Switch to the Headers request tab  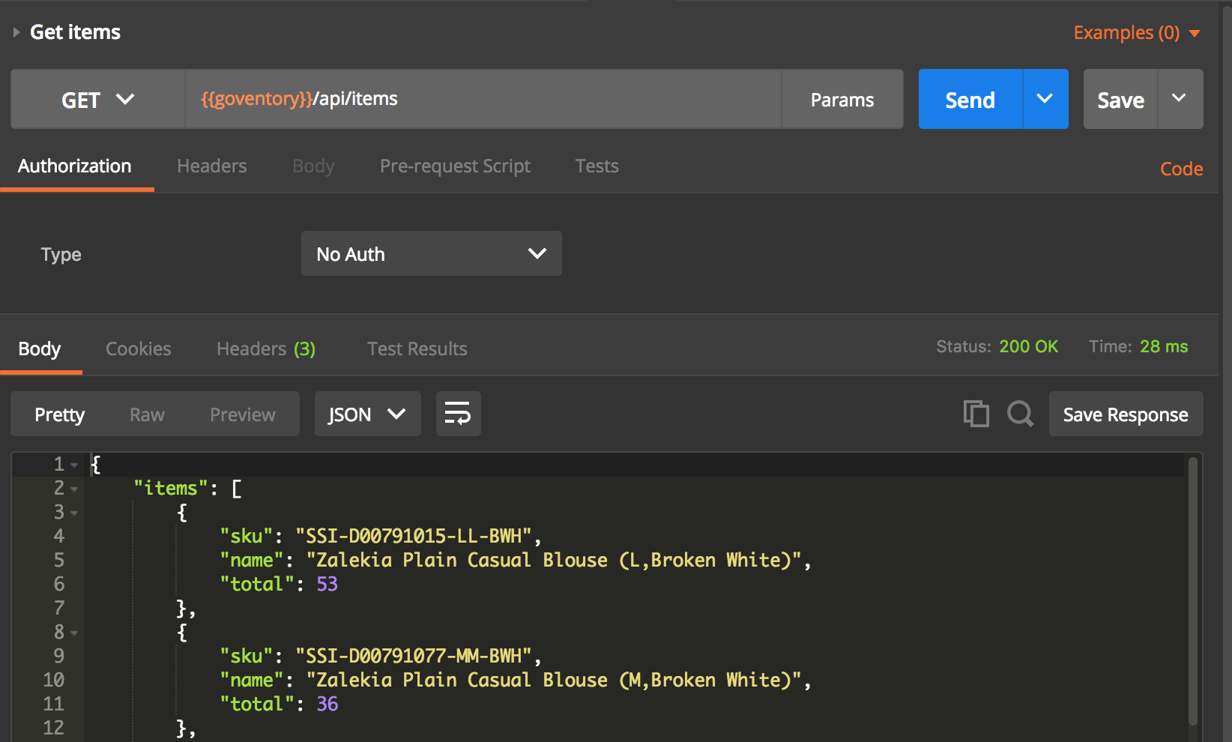[211, 166]
